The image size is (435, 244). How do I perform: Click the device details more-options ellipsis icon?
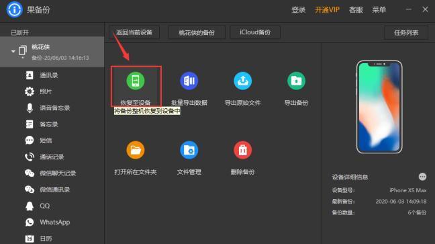(422, 177)
